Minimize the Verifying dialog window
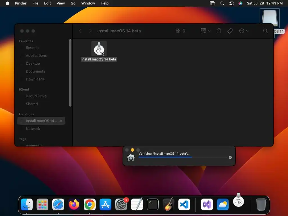Image resolution: width=288 pixels, height=216 pixels. click(x=132, y=150)
